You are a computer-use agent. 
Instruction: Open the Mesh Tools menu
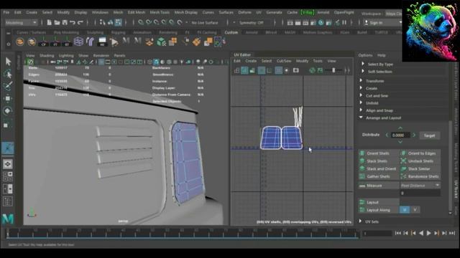pos(160,12)
